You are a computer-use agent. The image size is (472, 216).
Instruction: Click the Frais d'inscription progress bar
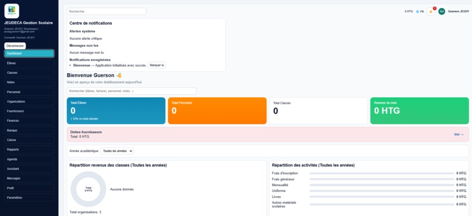tap(382, 173)
